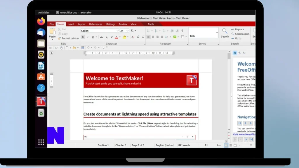Expand the Title paragraph style list
Viewport: 299px width, 168px height.
coord(217,33)
